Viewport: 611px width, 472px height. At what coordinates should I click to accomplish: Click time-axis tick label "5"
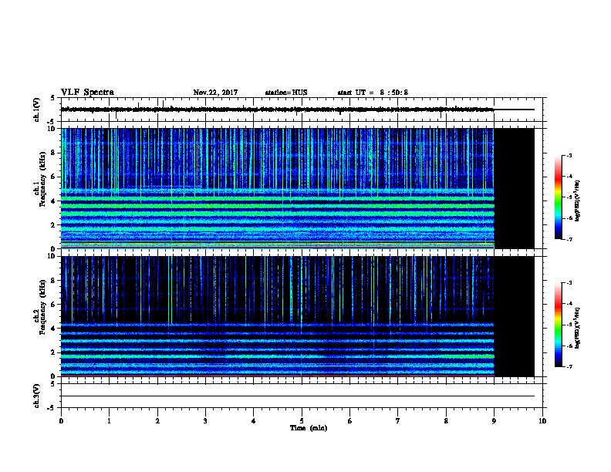pos(302,420)
